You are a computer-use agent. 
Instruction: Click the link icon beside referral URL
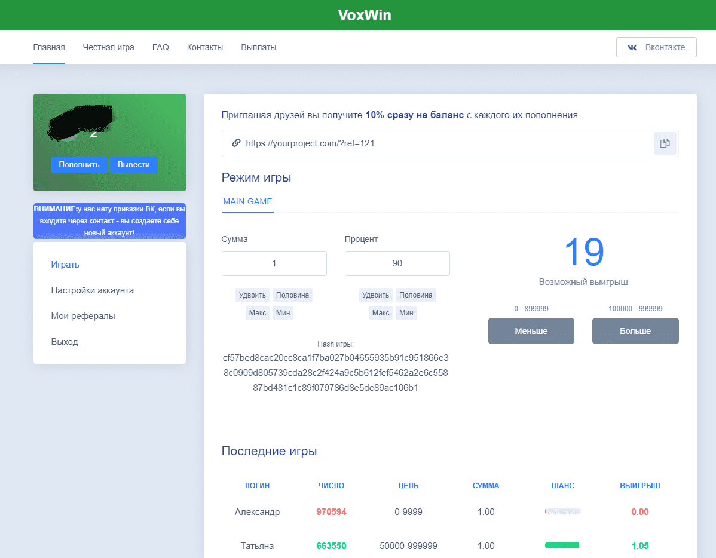(x=236, y=143)
